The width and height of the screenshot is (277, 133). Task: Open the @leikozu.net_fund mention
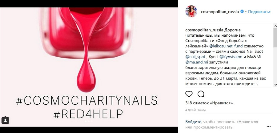[x=226, y=46]
